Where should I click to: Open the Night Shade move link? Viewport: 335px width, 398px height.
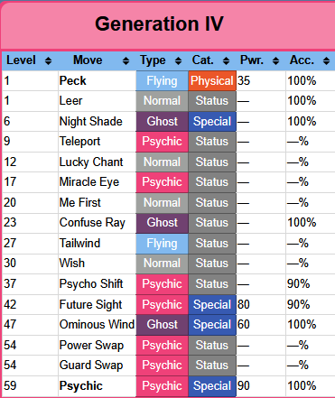click(x=91, y=122)
